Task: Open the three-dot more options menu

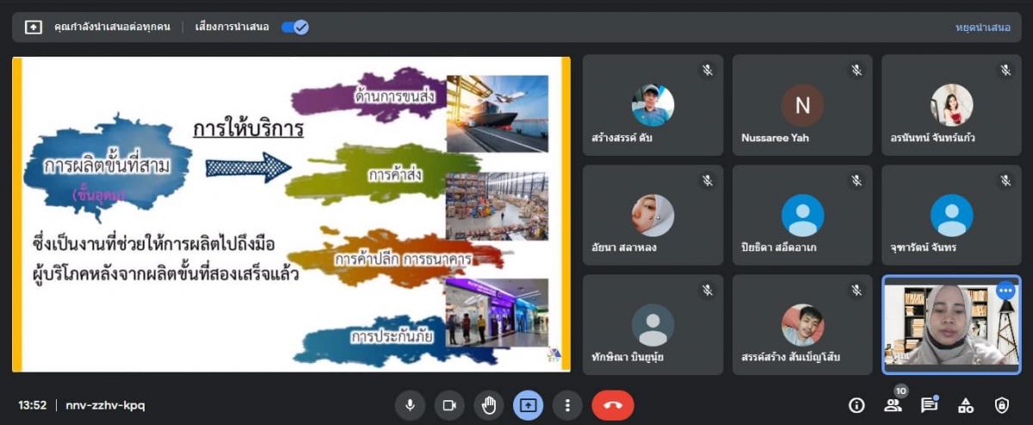Action: [566, 404]
